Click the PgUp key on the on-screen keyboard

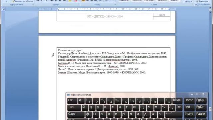pos(201,101)
